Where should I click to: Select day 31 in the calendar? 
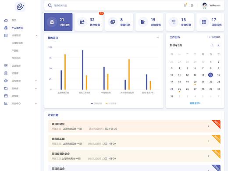pyautogui.click(x=172, y=96)
